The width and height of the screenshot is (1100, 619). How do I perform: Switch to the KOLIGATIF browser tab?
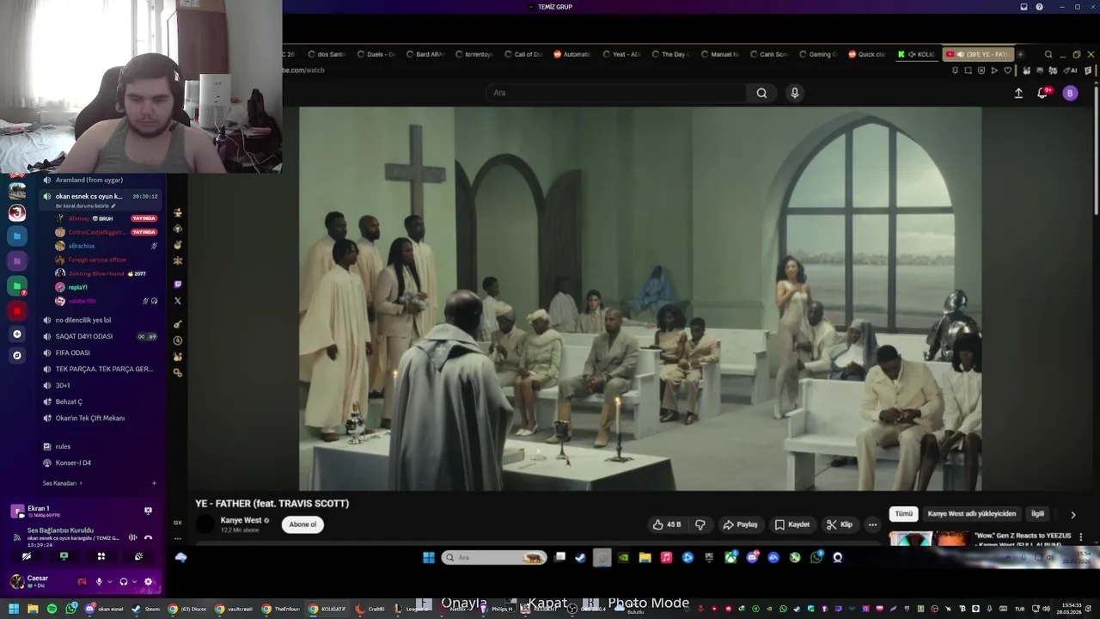point(917,54)
